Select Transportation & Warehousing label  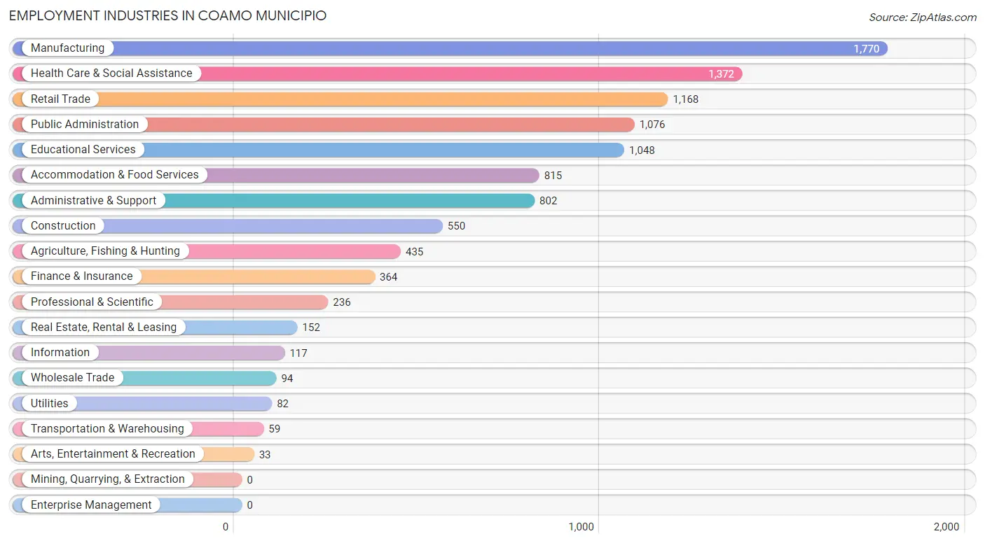(107, 429)
